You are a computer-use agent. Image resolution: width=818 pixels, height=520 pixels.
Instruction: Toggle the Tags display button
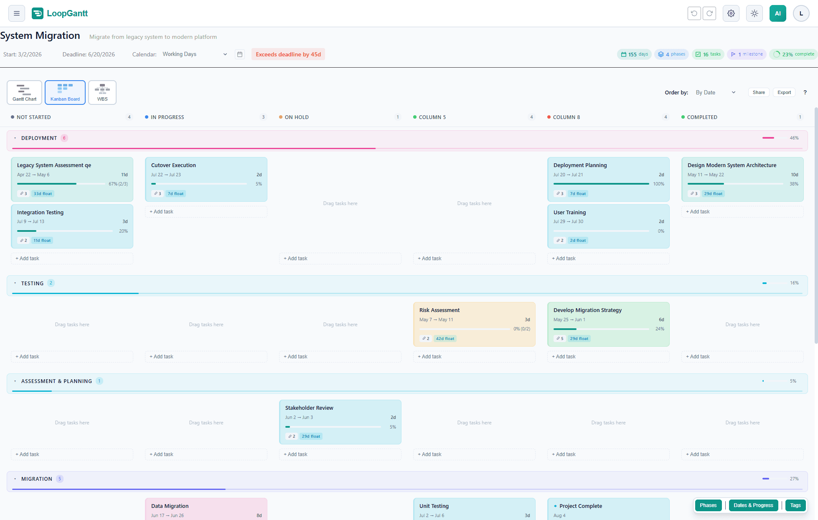[795, 505]
